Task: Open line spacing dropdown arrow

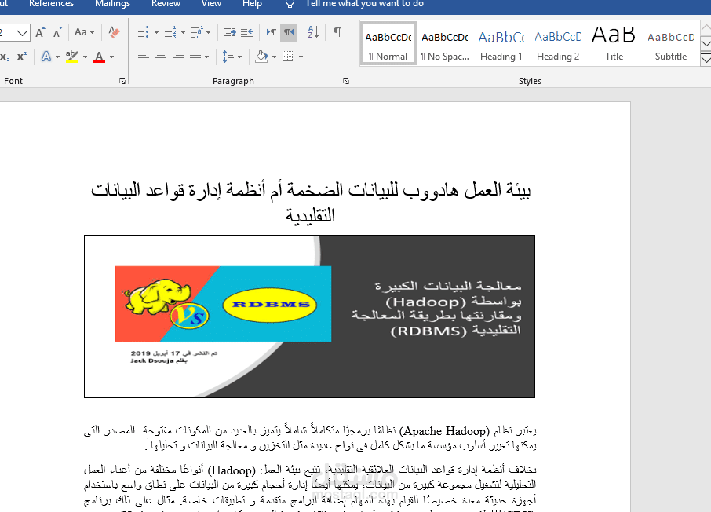Action: click(x=240, y=57)
